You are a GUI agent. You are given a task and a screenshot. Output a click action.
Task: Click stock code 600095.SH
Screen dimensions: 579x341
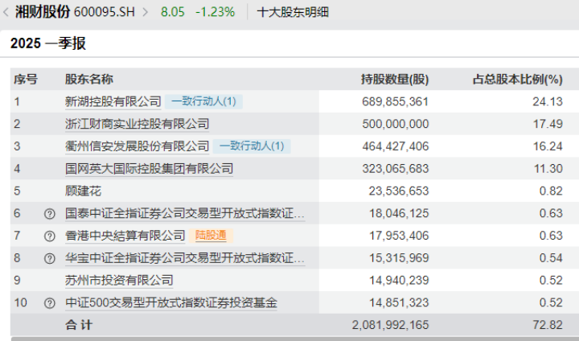point(104,12)
